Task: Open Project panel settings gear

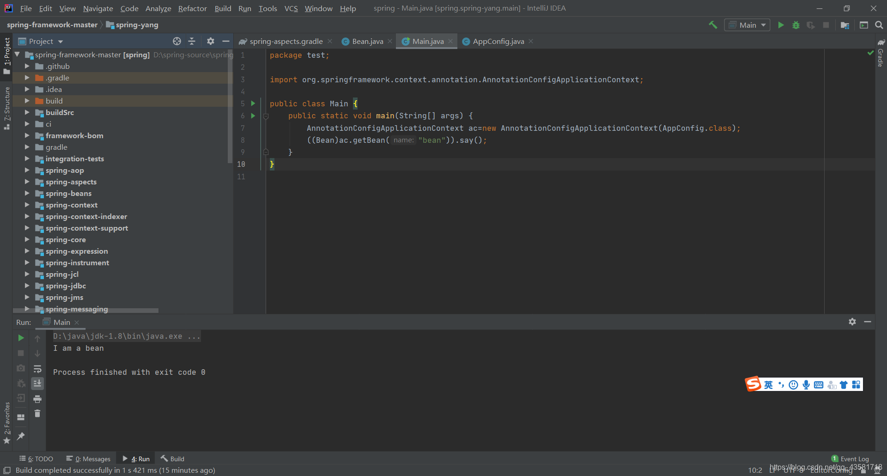Action: pos(211,41)
